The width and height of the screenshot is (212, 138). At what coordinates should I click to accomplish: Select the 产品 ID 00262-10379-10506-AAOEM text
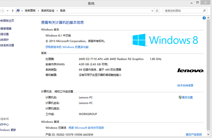[69, 134]
